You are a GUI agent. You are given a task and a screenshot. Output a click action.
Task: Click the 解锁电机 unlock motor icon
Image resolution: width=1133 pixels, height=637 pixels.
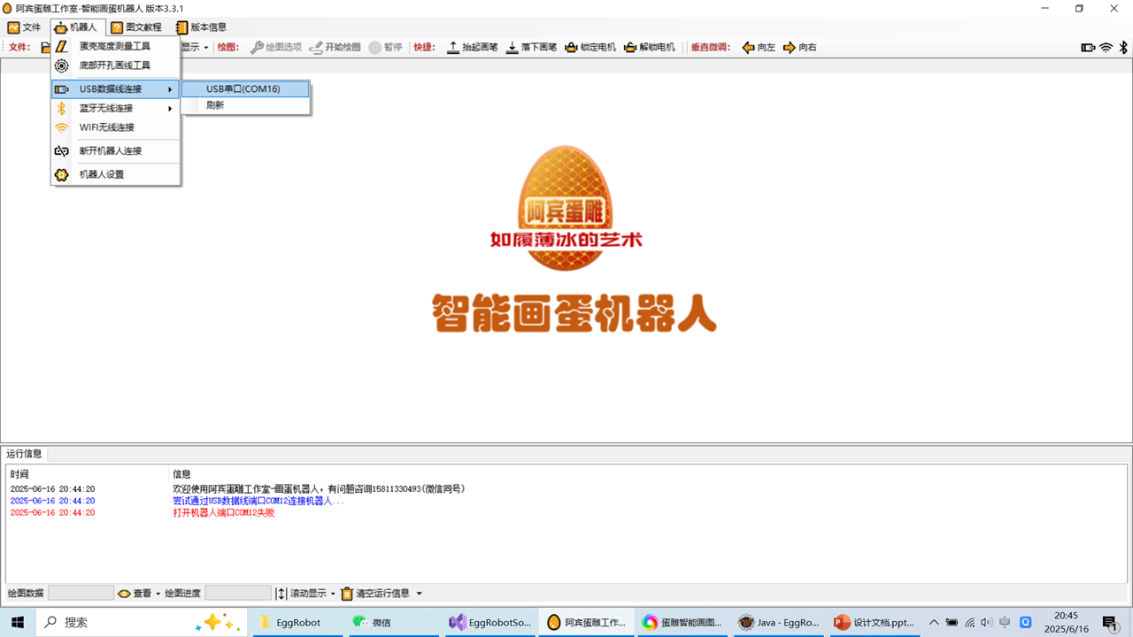[x=649, y=48]
